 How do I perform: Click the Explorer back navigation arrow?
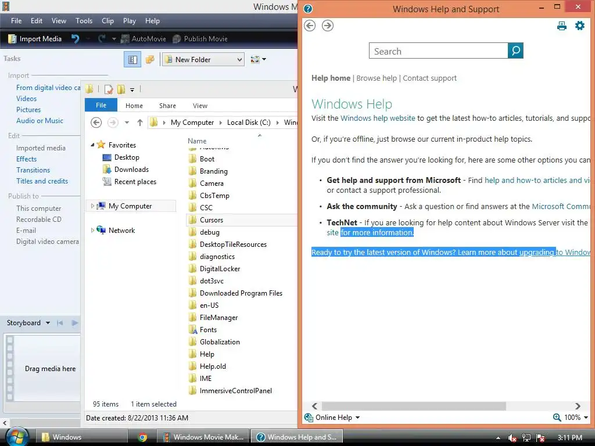[96, 123]
